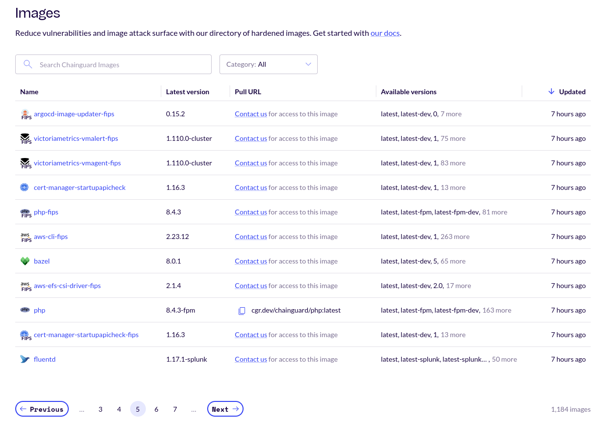Click the sort arrow beside Updated column

click(x=551, y=91)
